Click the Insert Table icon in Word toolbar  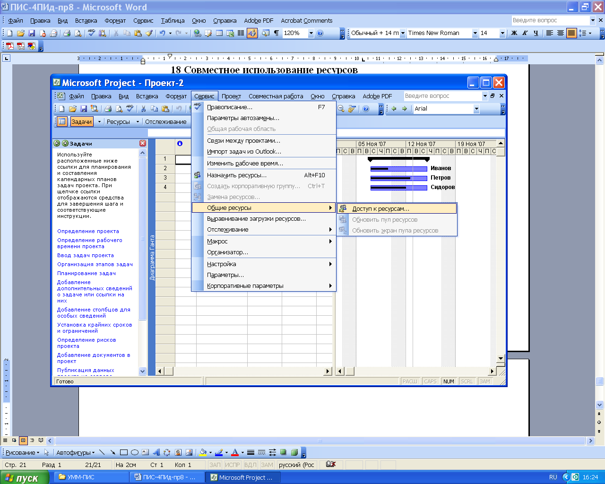click(x=219, y=33)
